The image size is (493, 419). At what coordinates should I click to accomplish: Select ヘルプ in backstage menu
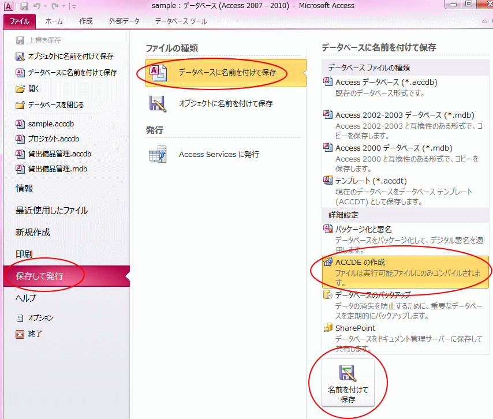pyautogui.click(x=26, y=298)
